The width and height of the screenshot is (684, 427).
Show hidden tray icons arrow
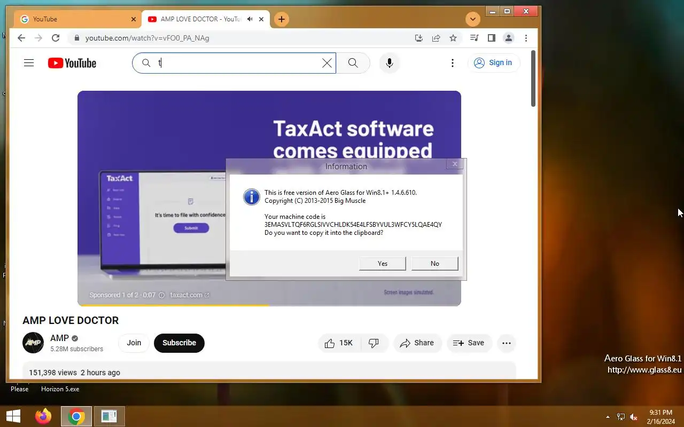point(608,417)
